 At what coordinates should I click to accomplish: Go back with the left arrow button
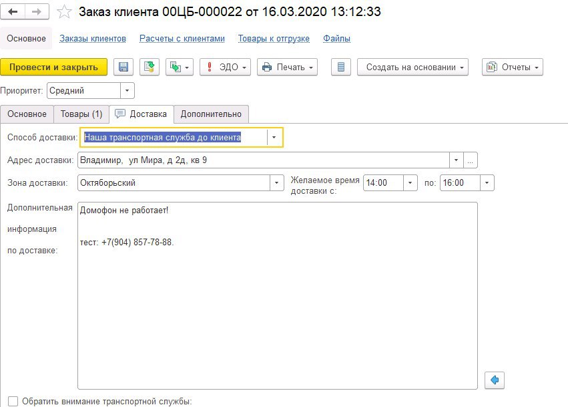(13, 12)
